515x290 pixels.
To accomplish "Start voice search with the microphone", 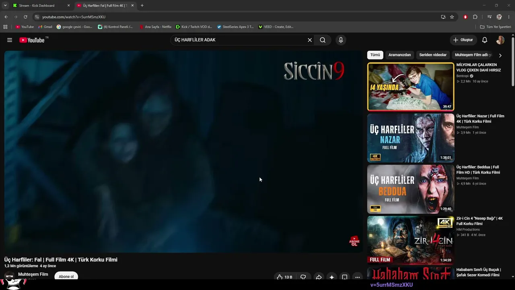I will click(x=341, y=40).
